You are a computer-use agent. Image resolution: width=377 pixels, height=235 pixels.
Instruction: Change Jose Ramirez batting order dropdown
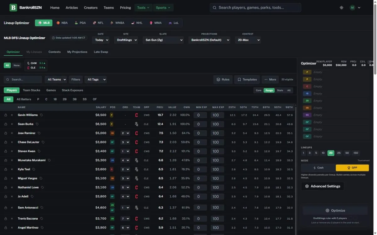125,133
